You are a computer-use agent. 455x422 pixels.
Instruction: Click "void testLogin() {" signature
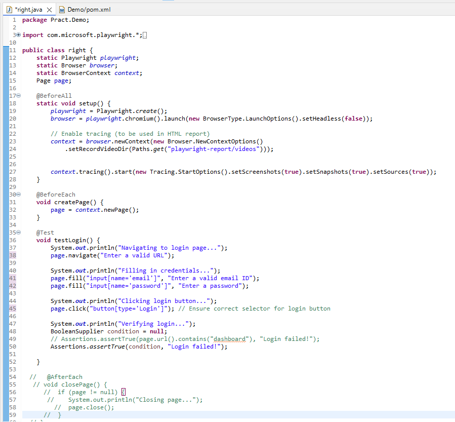click(x=68, y=240)
